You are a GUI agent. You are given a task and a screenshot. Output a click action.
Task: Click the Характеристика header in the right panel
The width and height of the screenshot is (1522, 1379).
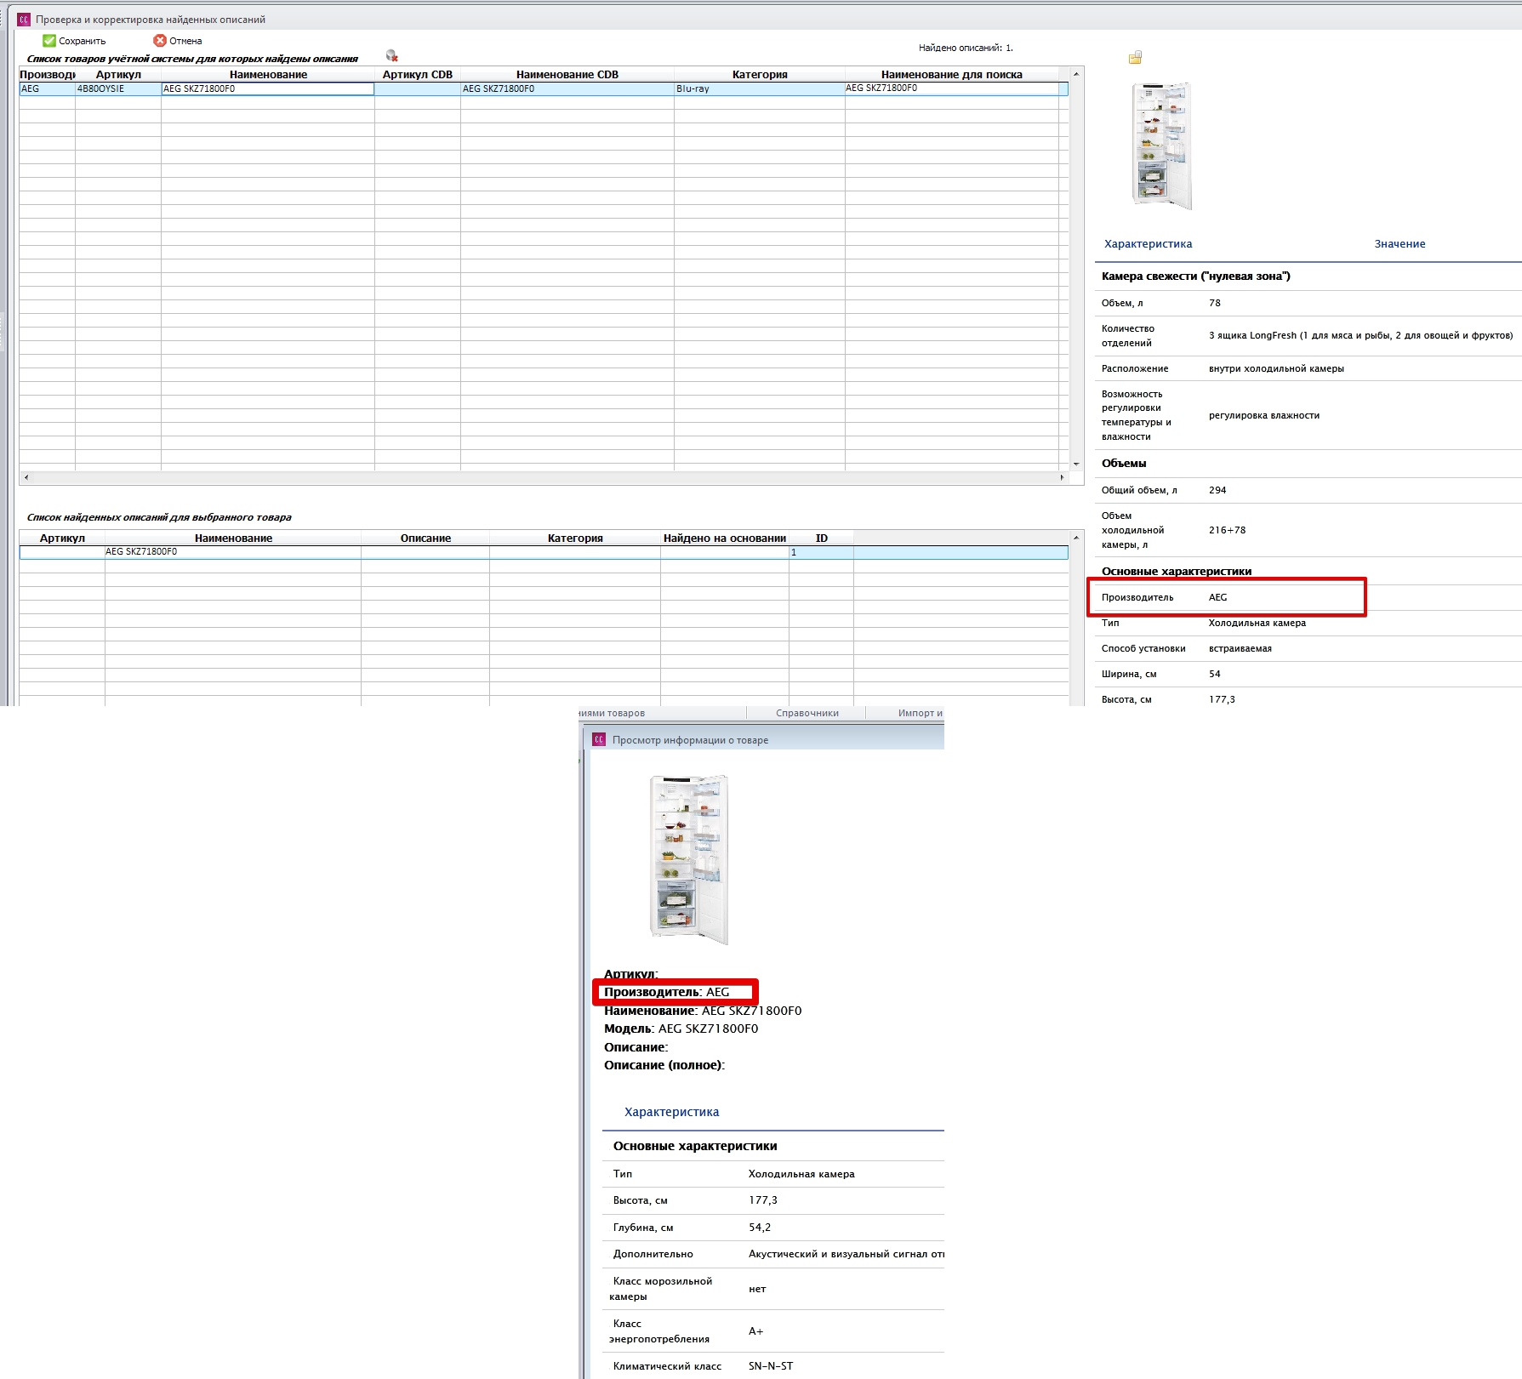(x=1148, y=244)
